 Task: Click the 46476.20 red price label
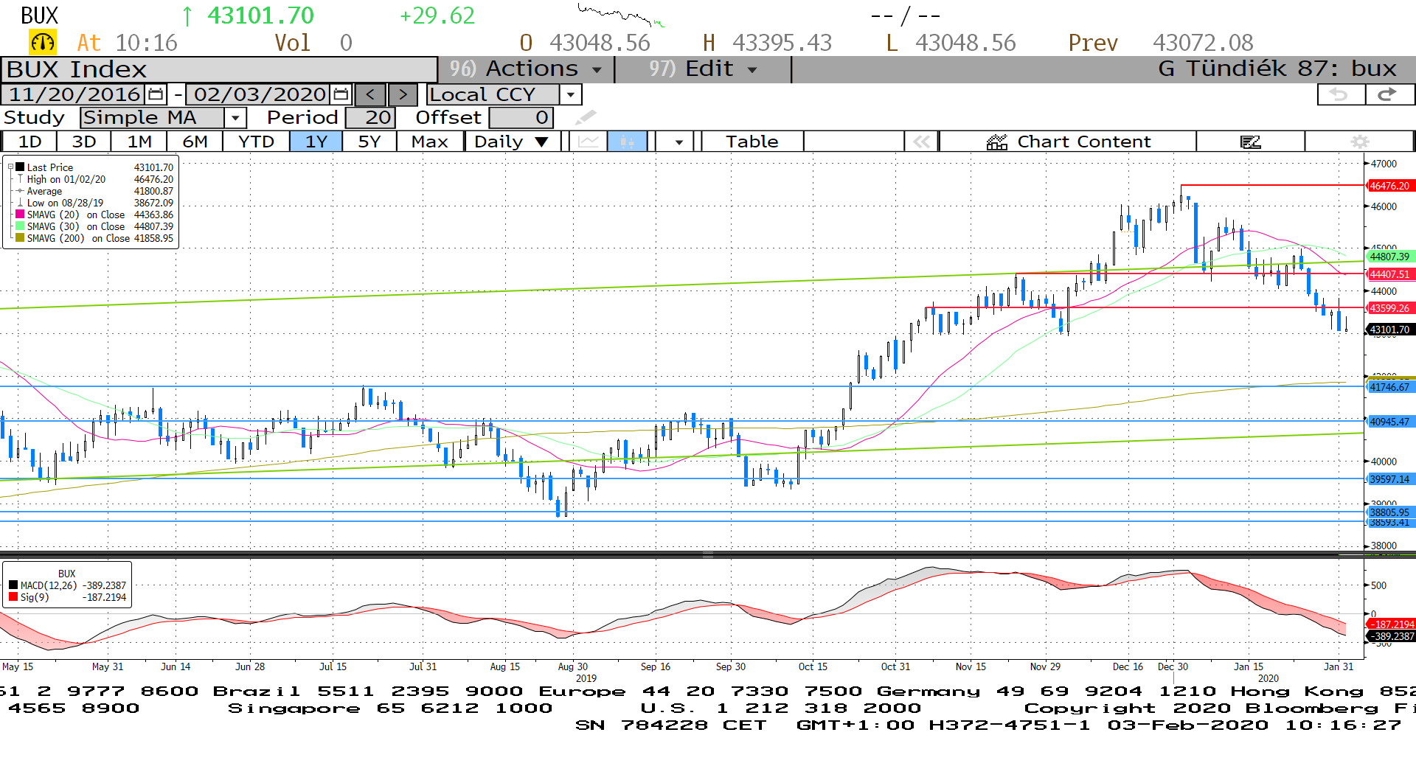pos(1389,186)
